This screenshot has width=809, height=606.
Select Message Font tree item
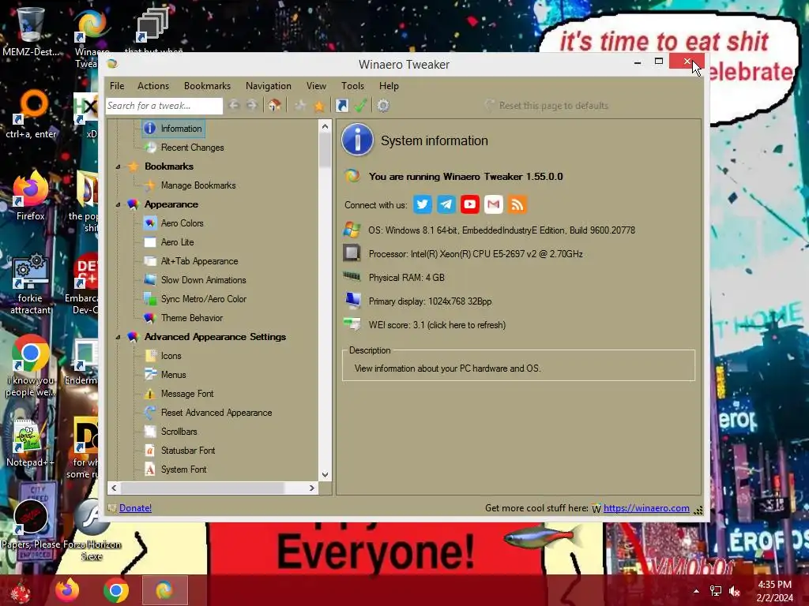[186, 394]
